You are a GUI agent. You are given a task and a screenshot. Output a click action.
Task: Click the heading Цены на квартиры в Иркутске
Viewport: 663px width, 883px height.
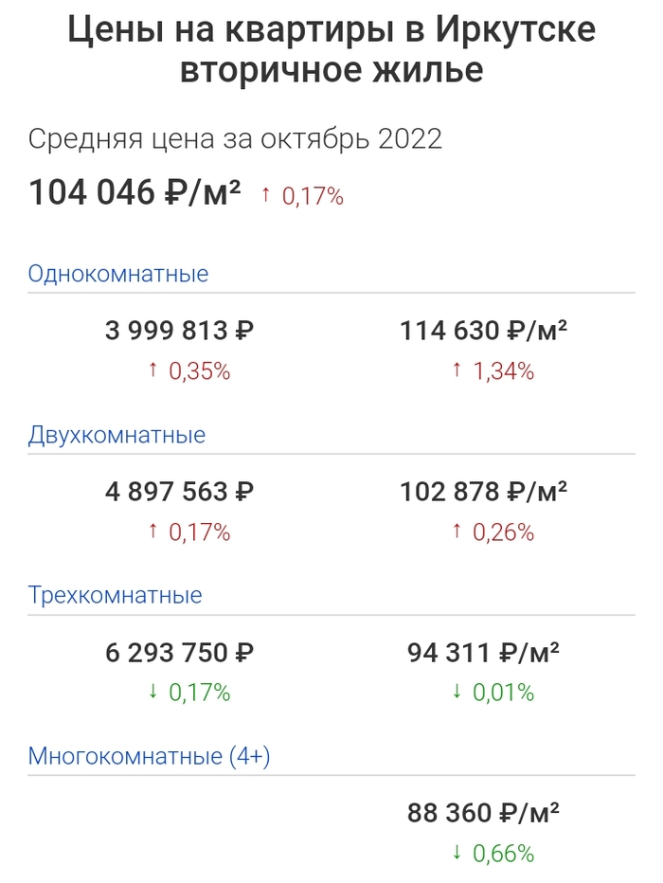click(331, 31)
